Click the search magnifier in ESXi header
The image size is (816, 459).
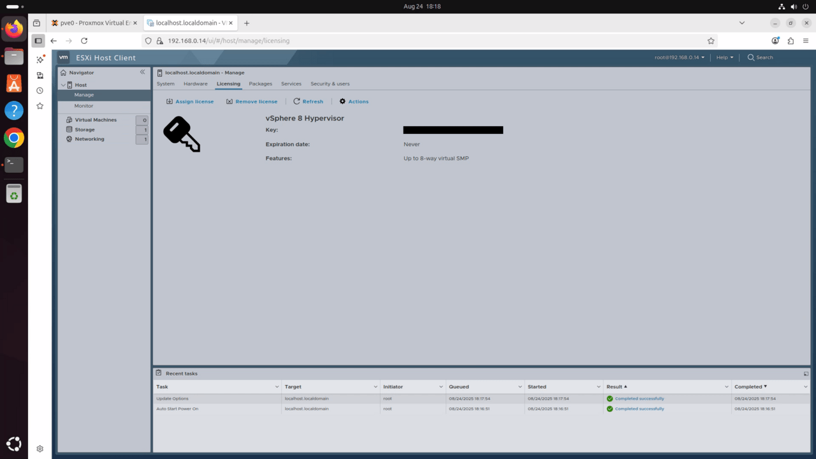752,57
